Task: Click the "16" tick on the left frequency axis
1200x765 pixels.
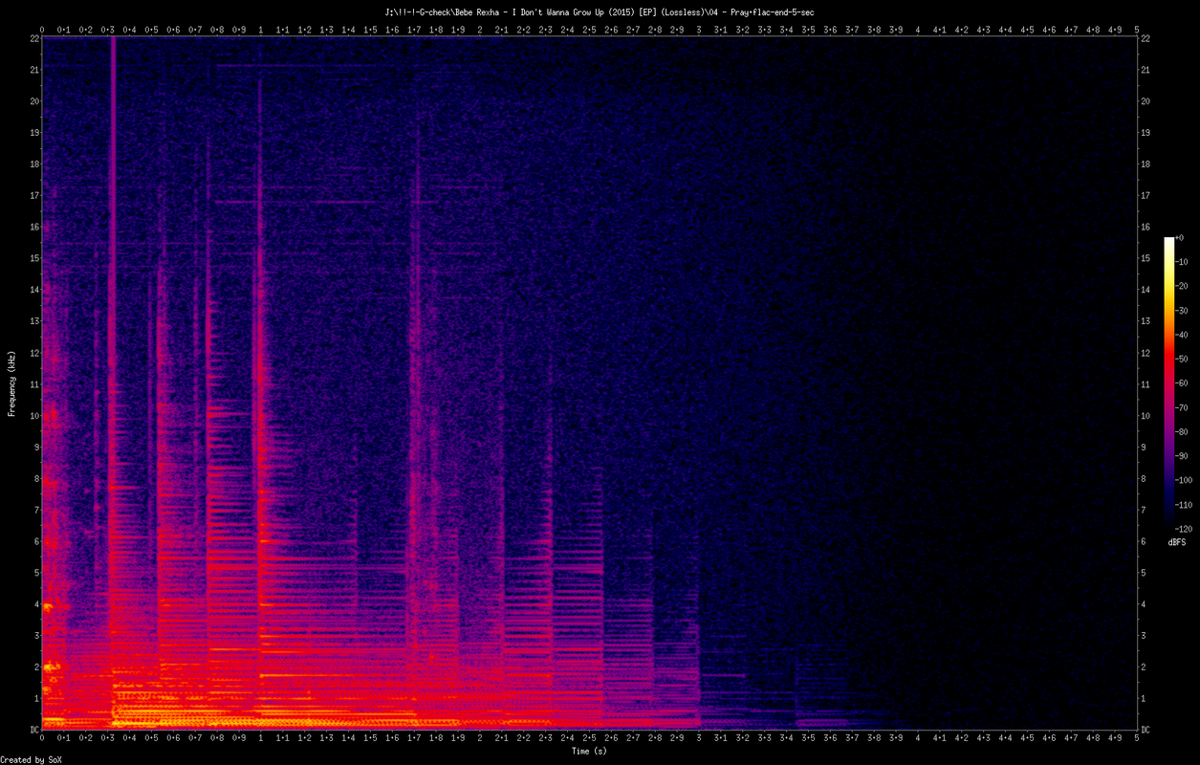Action: click(x=34, y=227)
